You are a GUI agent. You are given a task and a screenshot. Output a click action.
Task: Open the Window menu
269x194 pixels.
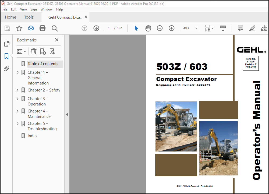click(x=47, y=9)
